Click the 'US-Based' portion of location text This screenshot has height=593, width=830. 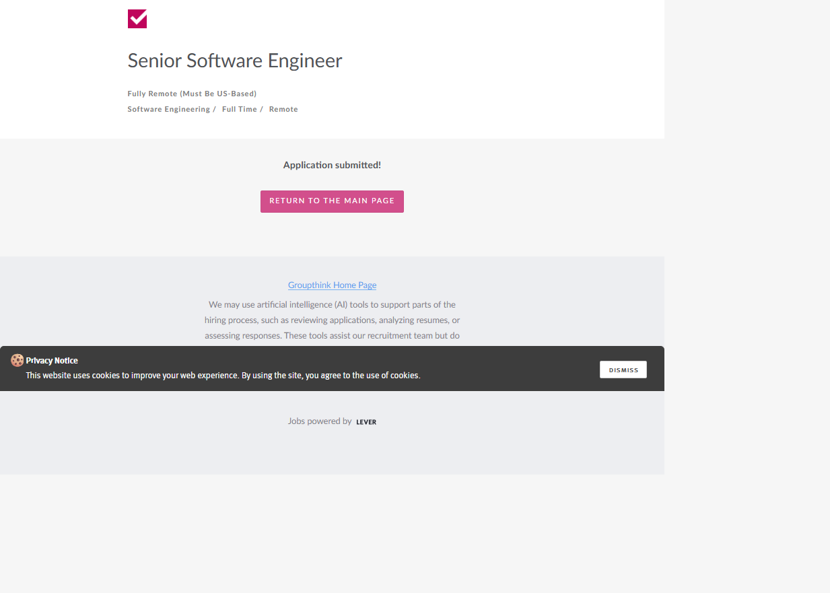(234, 94)
